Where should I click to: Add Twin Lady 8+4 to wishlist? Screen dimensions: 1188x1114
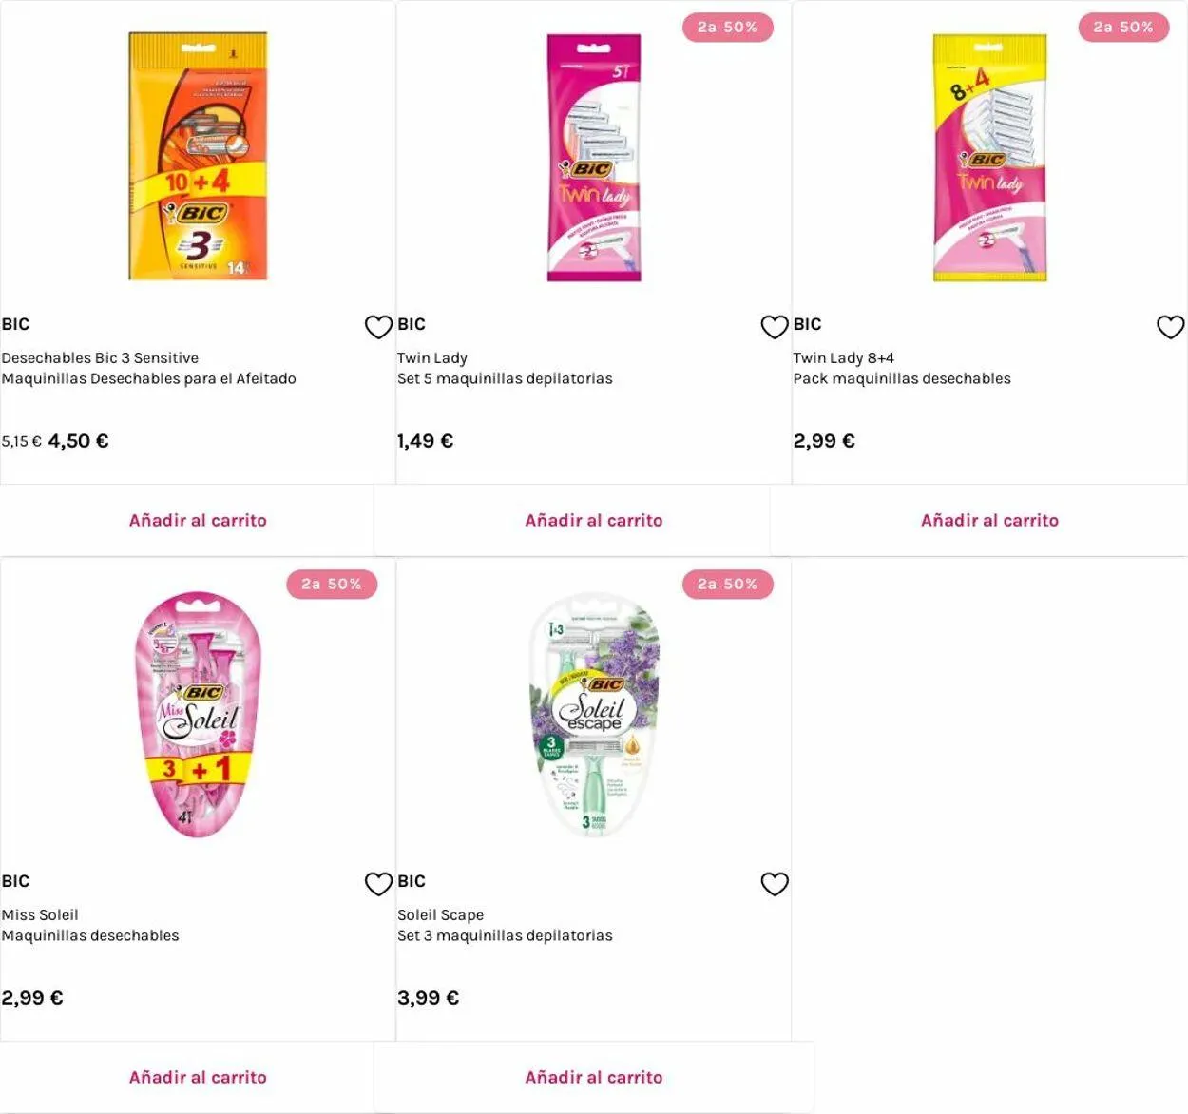pos(1170,327)
